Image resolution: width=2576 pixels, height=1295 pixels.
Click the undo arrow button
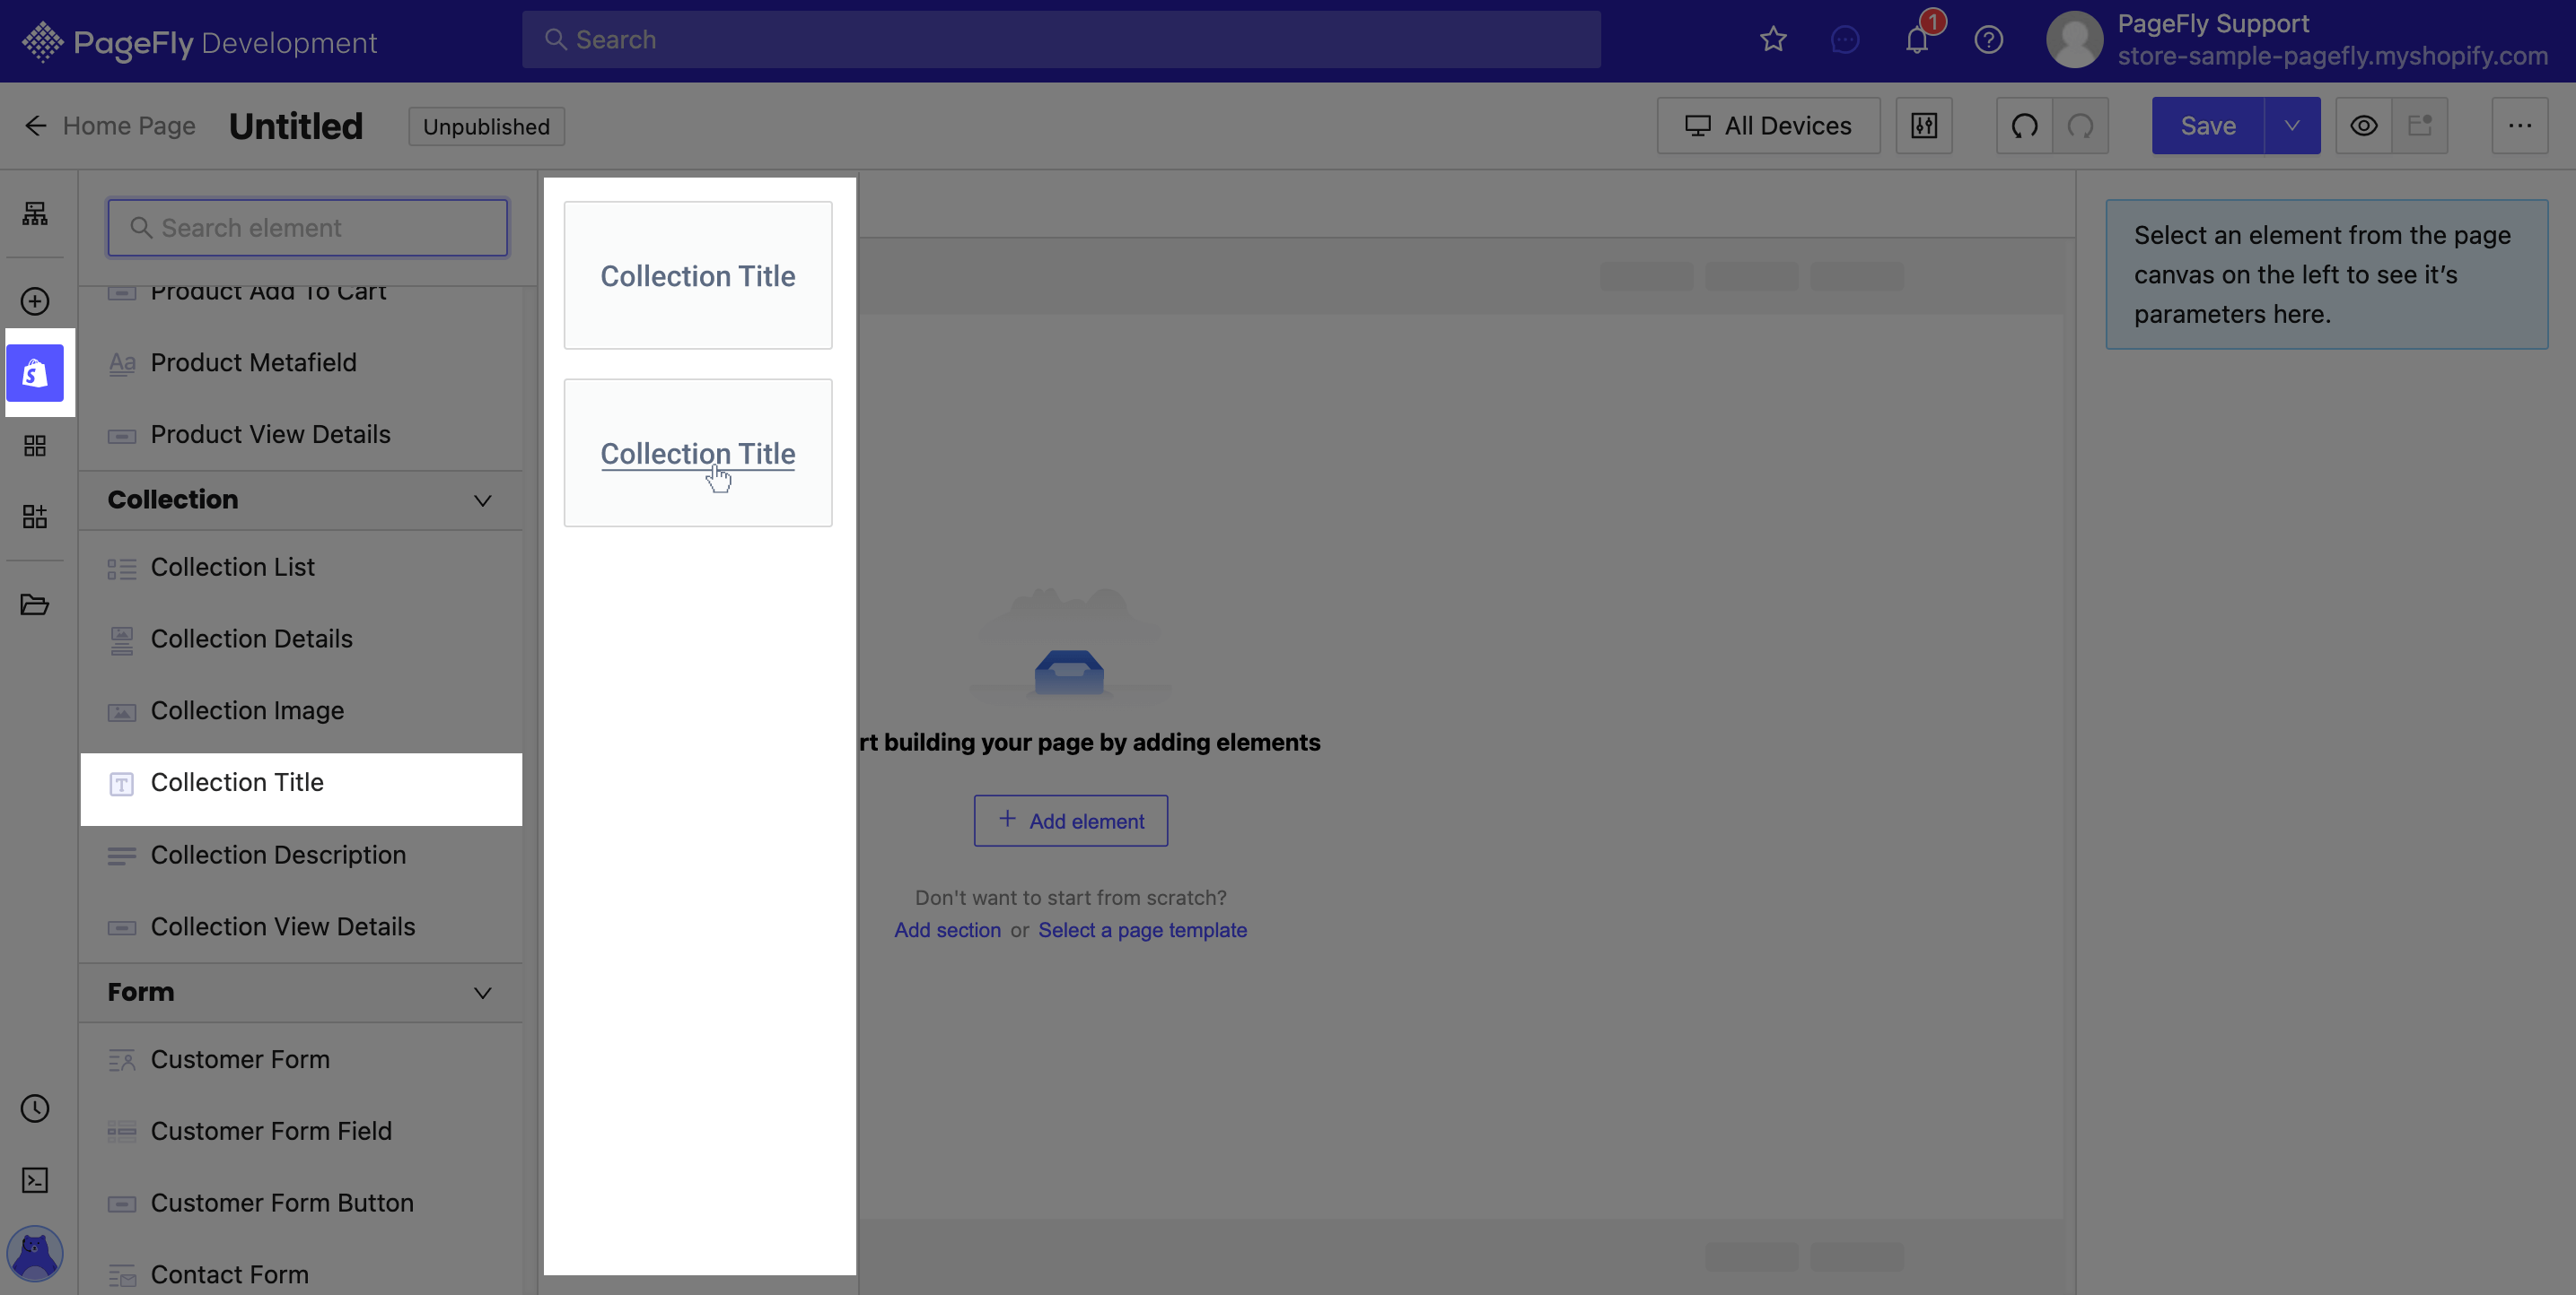(2024, 126)
